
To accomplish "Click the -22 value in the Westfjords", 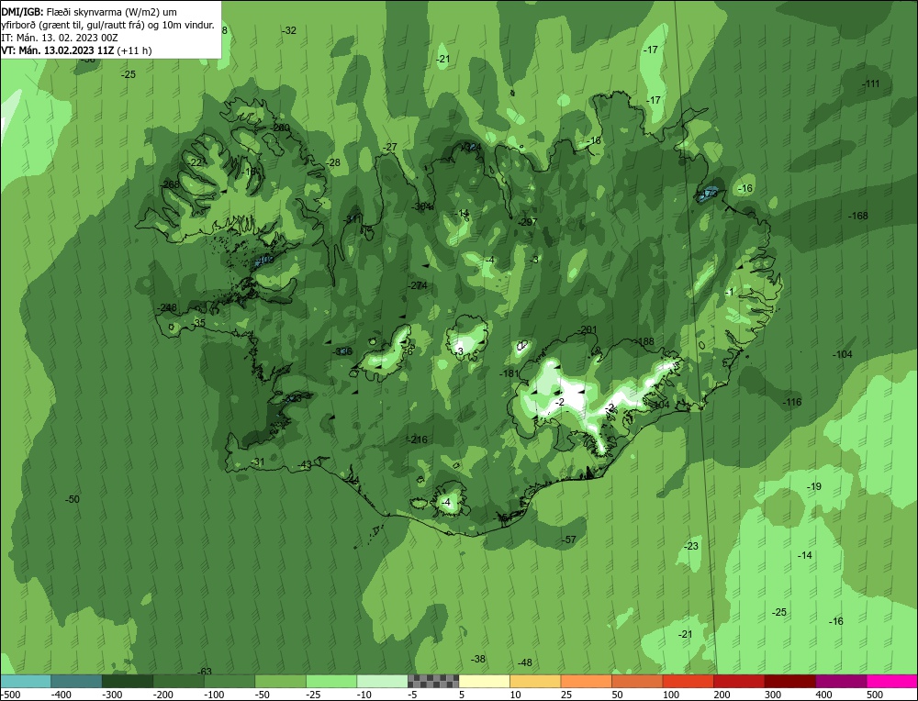I will [195, 162].
